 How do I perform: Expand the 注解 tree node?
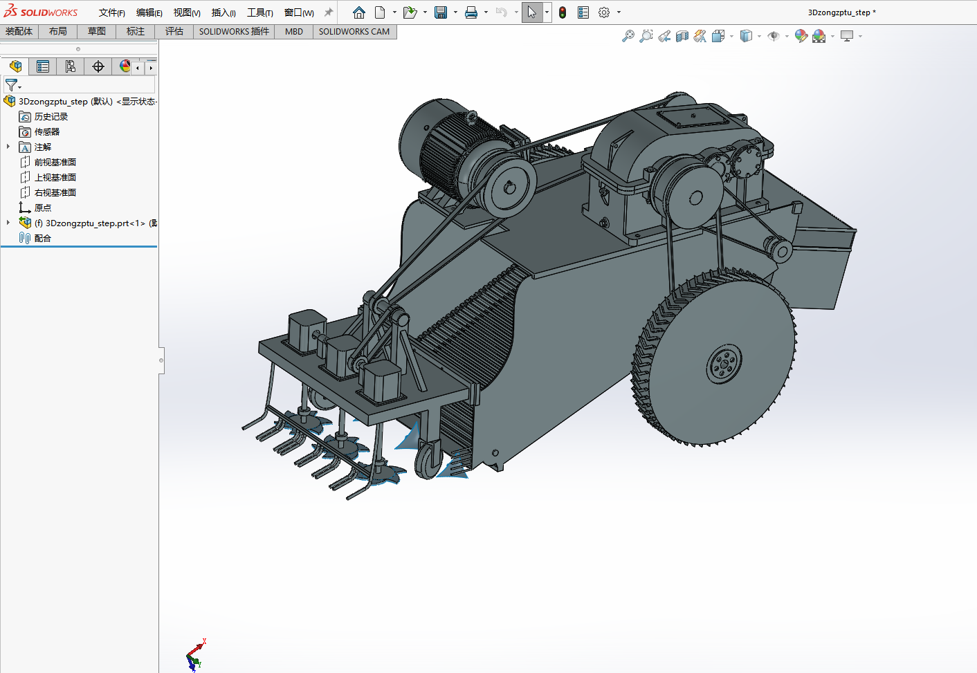coord(8,147)
